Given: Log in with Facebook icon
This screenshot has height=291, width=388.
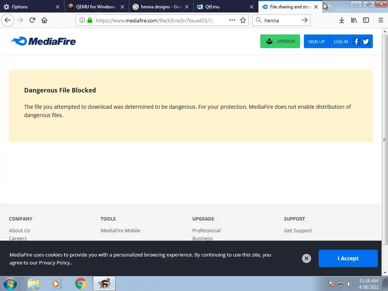Looking at the screenshot, I should [x=356, y=42].
